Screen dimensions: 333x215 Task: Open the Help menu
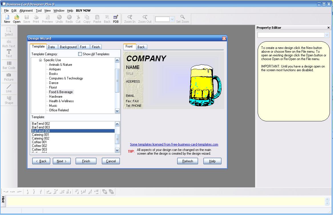(70, 11)
